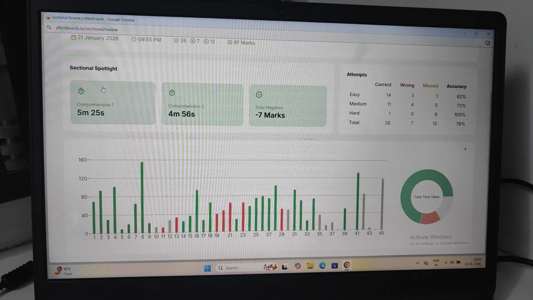Click the Correct column header in Attempts

pyautogui.click(x=383, y=85)
